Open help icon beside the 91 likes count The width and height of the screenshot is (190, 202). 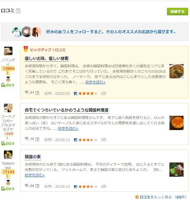click(x=37, y=93)
